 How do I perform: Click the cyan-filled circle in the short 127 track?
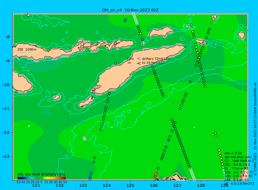click(181, 105)
